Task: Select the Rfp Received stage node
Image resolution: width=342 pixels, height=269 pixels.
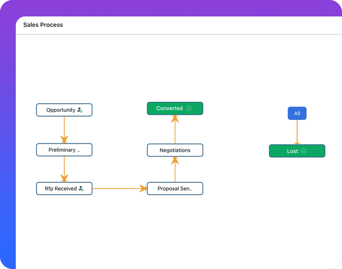Action: coord(64,188)
